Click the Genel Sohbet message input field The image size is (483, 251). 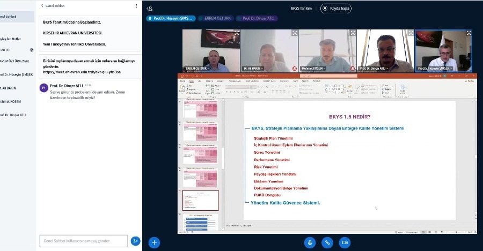tap(84, 241)
